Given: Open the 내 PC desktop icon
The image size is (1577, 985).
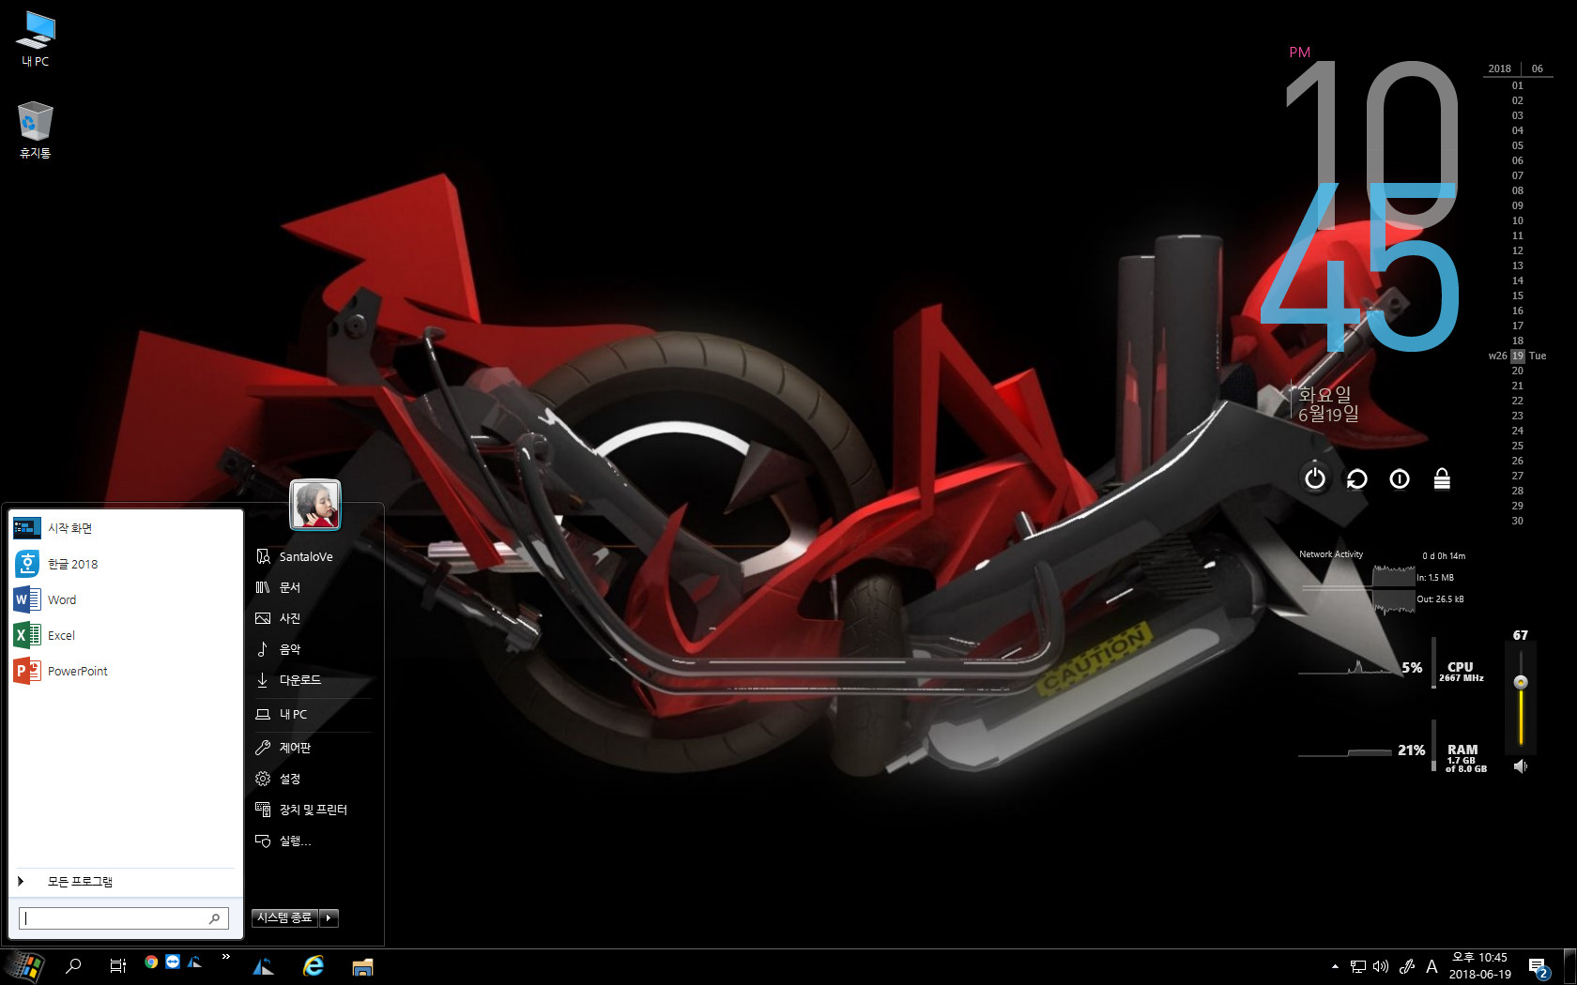Looking at the screenshot, I should pyautogui.click(x=36, y=39).
